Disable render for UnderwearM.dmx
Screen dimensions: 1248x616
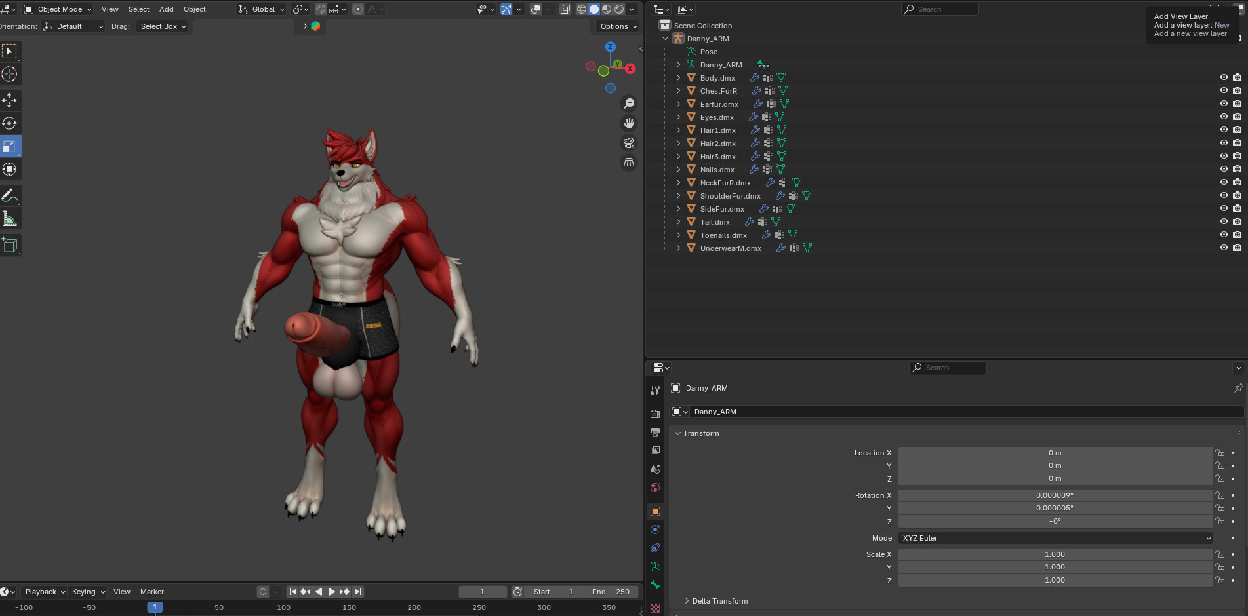[x=1237, y=248]
